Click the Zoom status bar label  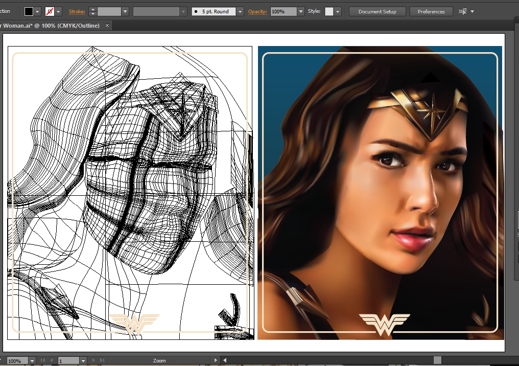tap(159, 361)
